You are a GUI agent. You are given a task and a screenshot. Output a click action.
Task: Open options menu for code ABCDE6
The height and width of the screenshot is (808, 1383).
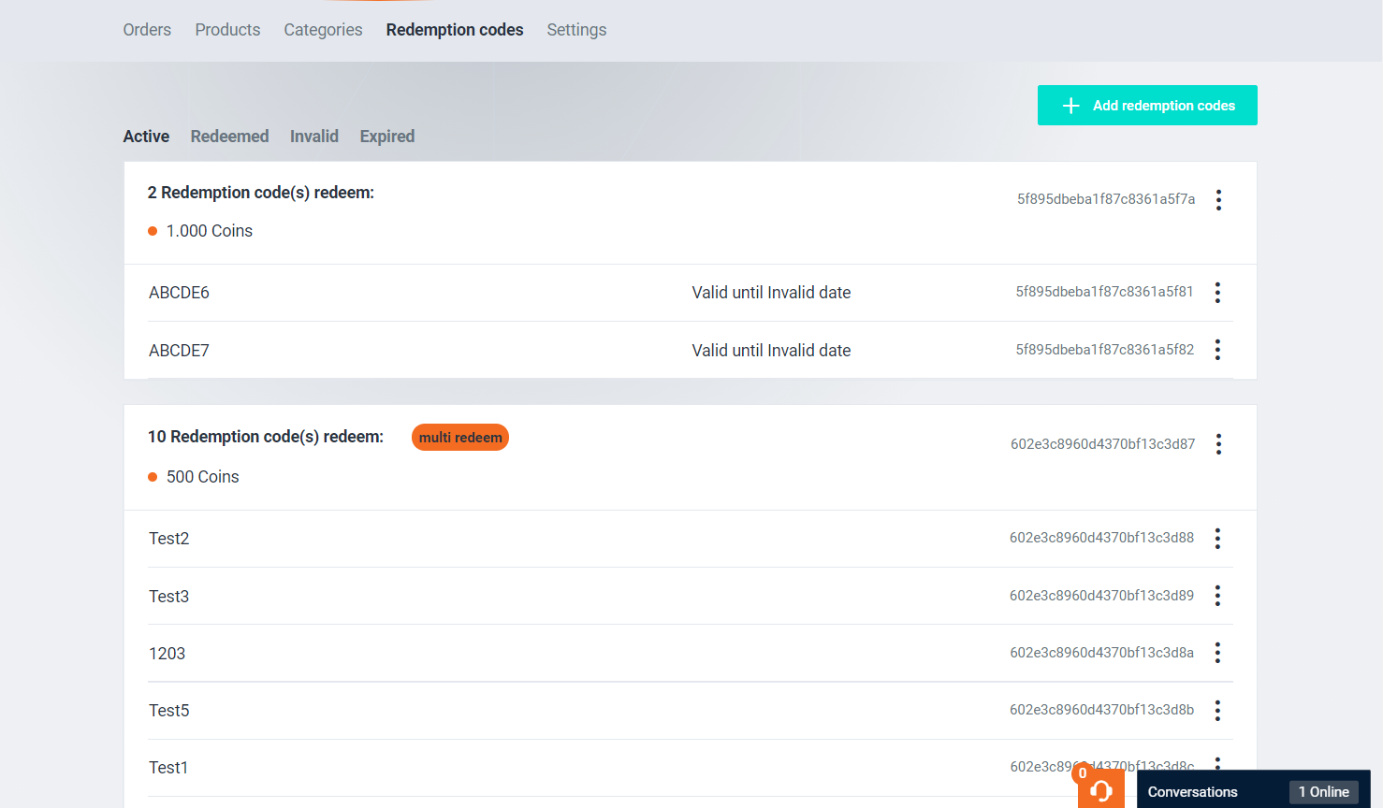[1217, 293]
